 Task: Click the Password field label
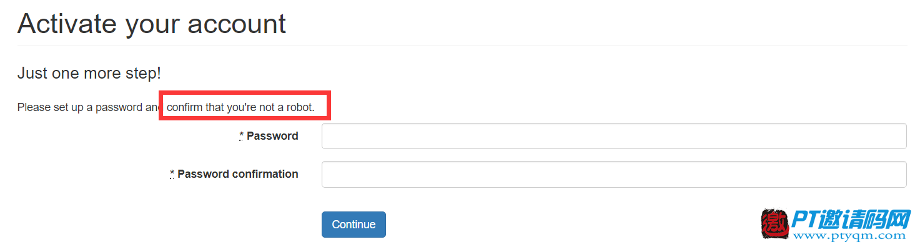(272, 136)
